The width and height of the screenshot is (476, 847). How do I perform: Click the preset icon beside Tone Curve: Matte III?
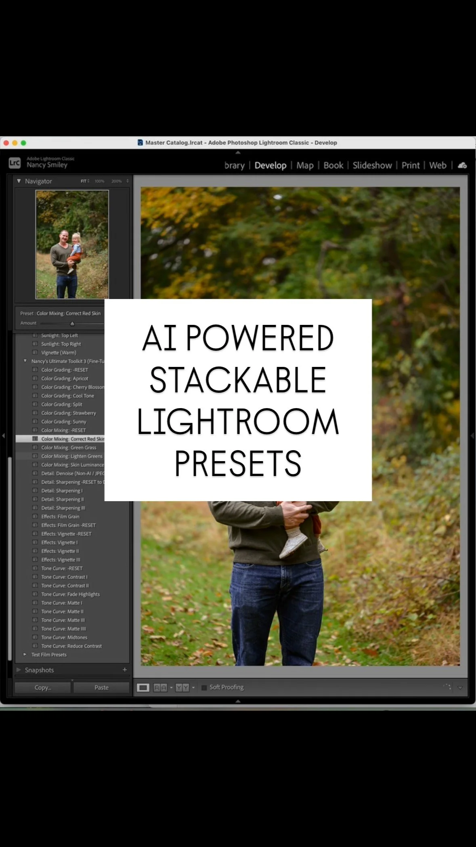35,620
